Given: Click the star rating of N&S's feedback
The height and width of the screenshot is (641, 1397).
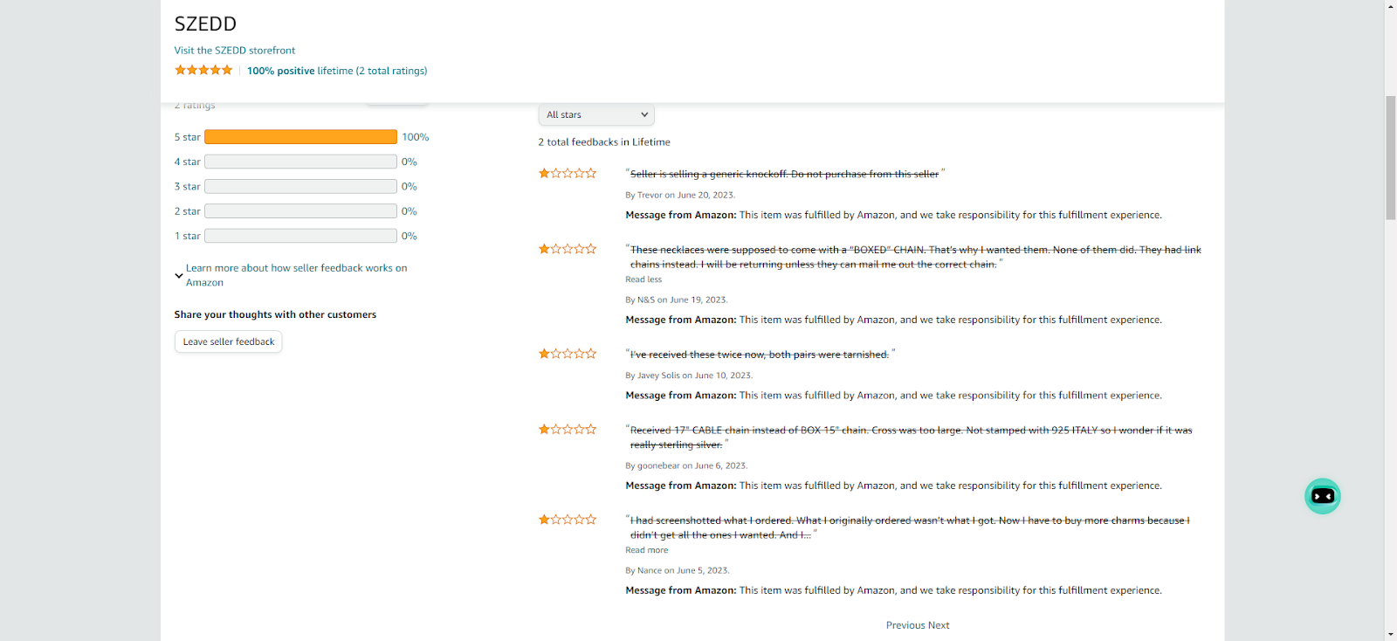Looking at the screenshot, I should pos(568,249).
